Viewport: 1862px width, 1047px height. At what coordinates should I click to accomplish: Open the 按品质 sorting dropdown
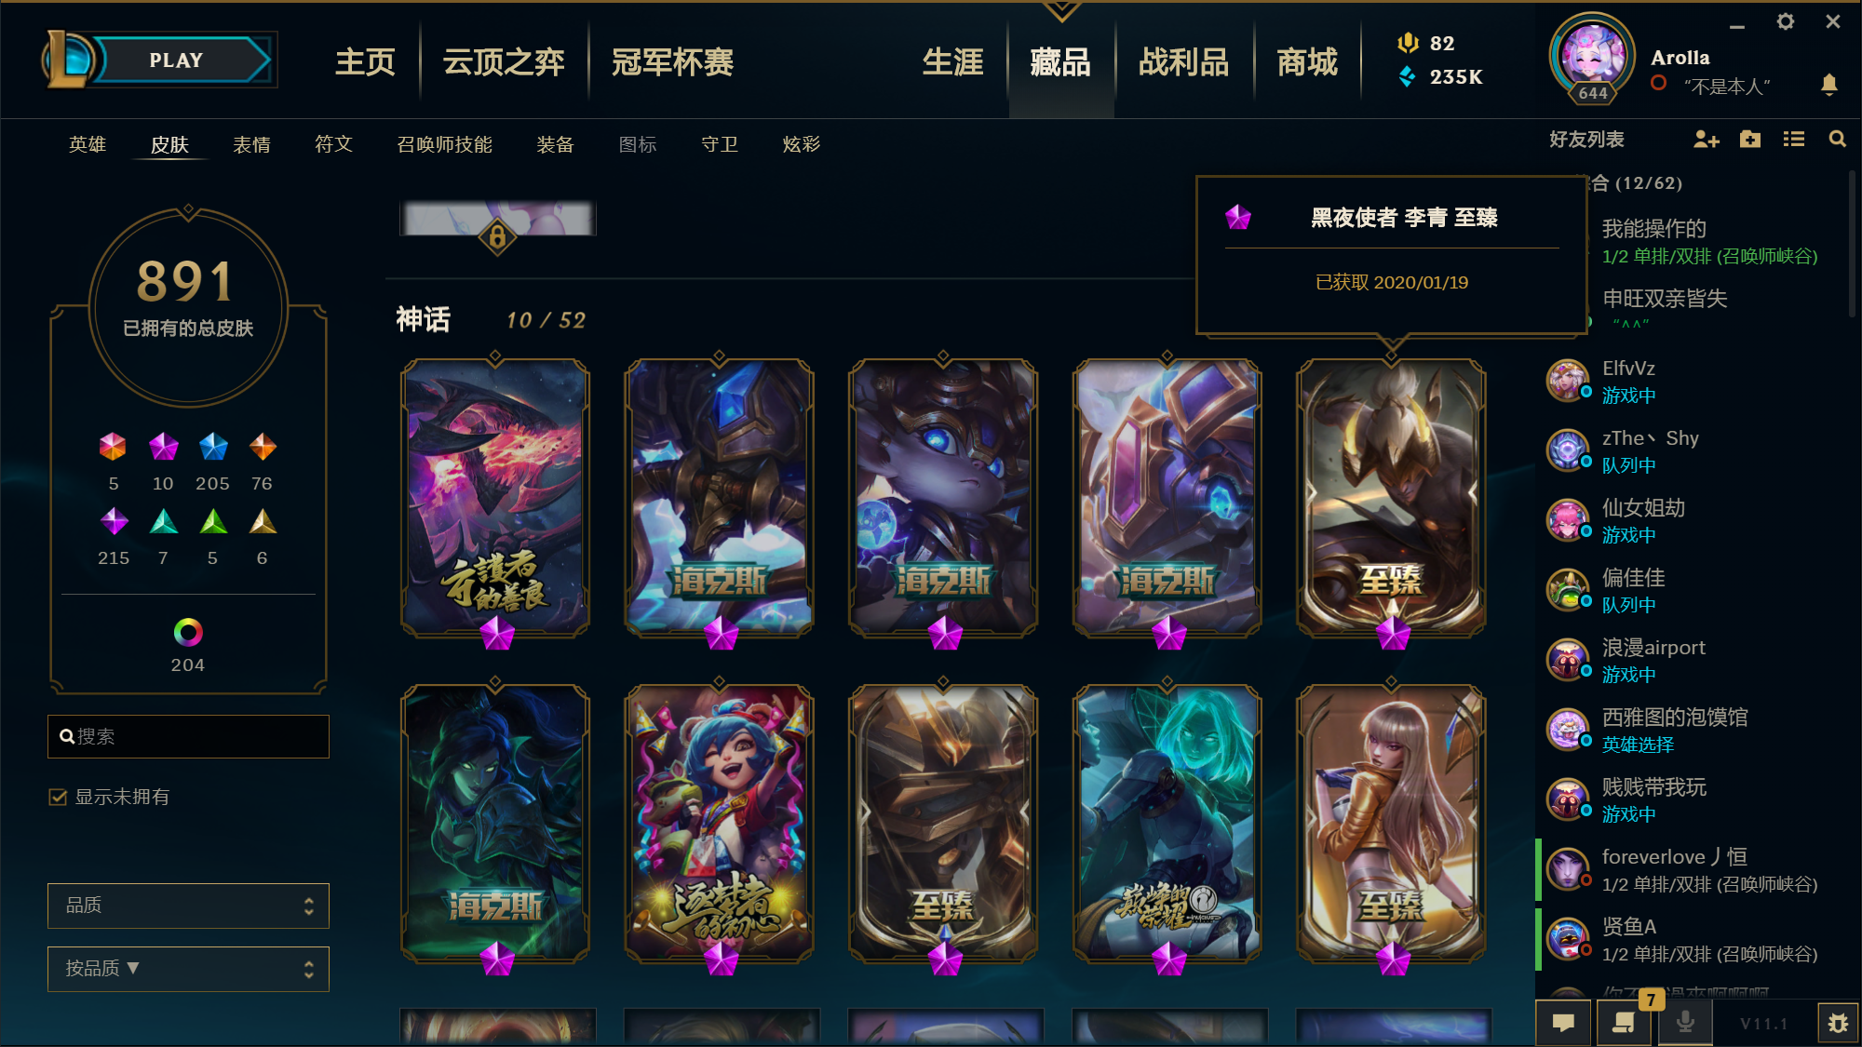[x=188, y=969]
